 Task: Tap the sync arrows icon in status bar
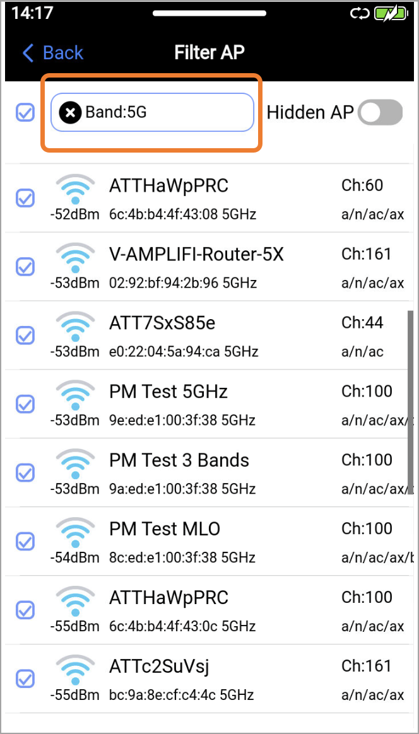pos(360,14)
